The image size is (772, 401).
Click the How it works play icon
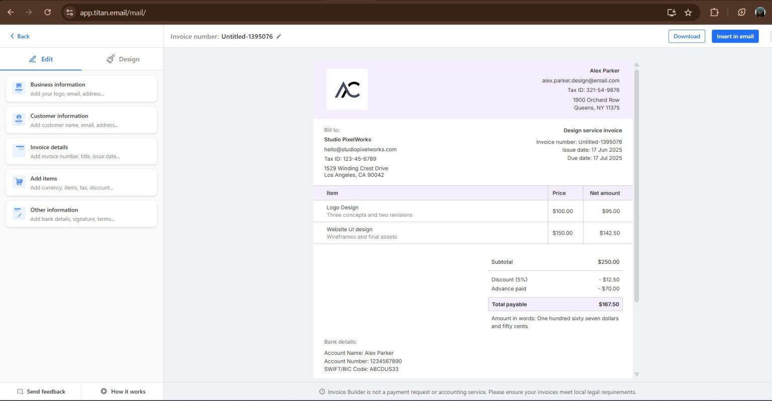pos(104,391)
